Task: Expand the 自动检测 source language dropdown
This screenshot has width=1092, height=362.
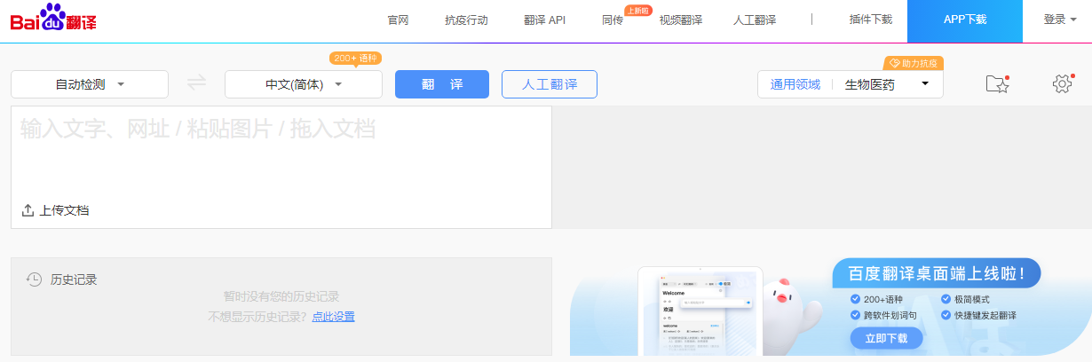Action: [x=90, y=84]
